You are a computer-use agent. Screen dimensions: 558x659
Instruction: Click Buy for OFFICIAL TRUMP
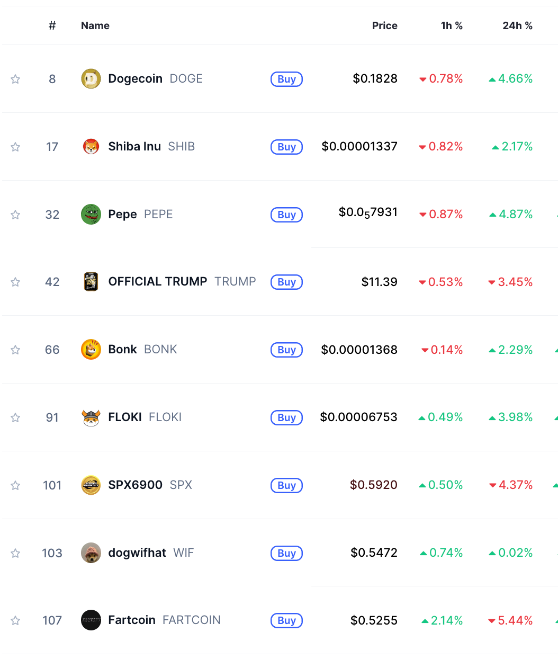286,282
